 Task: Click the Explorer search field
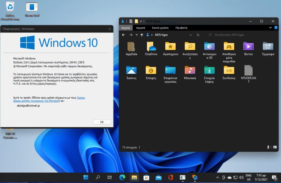point(241,35)
